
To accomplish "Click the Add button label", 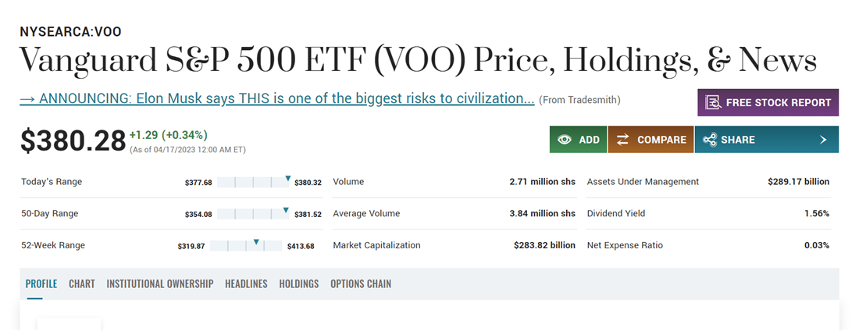I will [589, 140].
